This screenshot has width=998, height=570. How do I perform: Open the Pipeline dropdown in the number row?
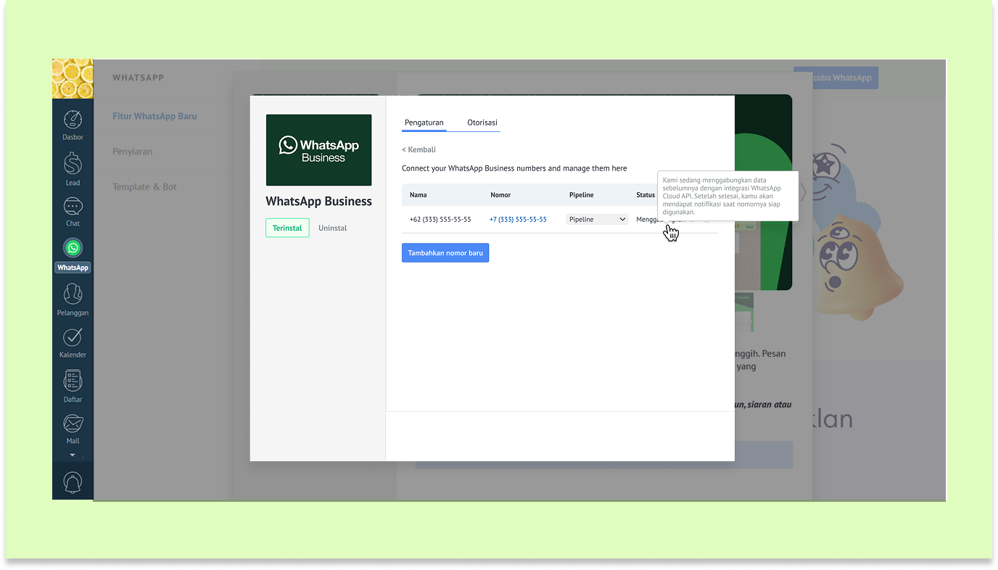tap(597, 219)
